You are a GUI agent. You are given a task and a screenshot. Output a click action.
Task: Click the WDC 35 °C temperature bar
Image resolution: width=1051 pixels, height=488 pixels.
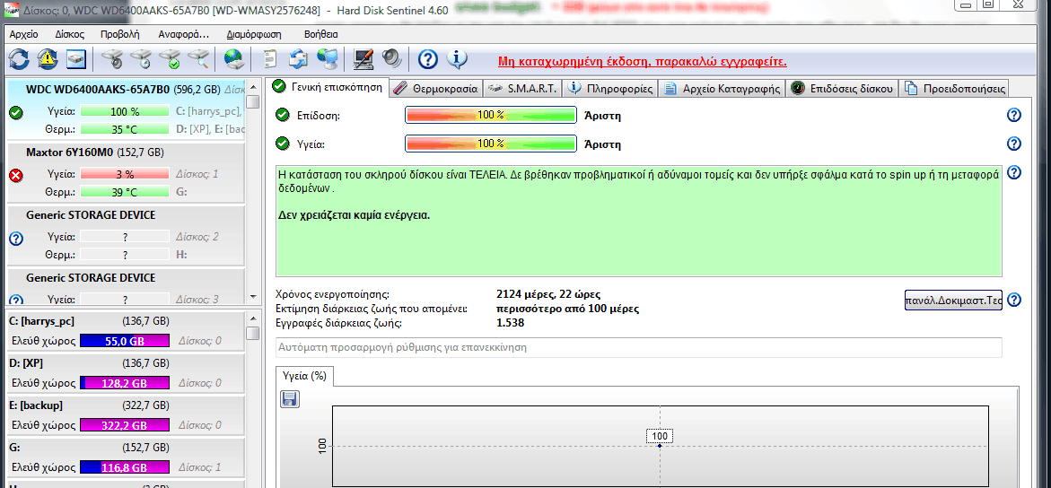(125, 128)
